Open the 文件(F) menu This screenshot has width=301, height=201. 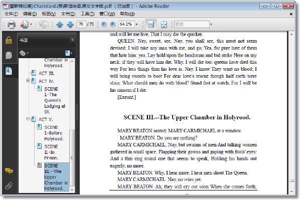coord(11,14)
